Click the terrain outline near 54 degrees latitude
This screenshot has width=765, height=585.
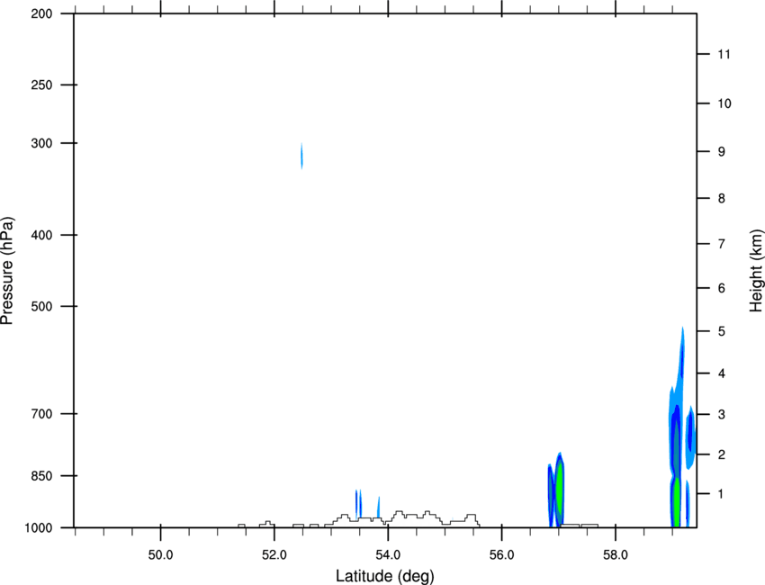(x=400, y=518)
